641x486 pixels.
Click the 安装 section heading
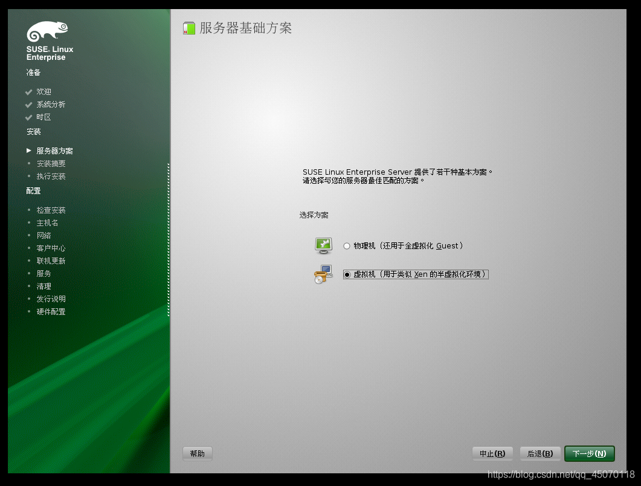33,132
